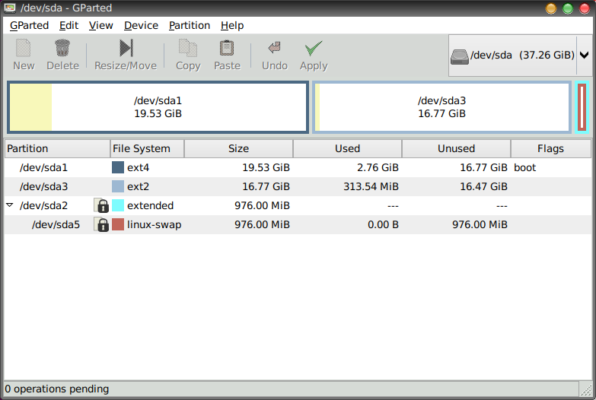Click the Paste clipboard icon

227,49
